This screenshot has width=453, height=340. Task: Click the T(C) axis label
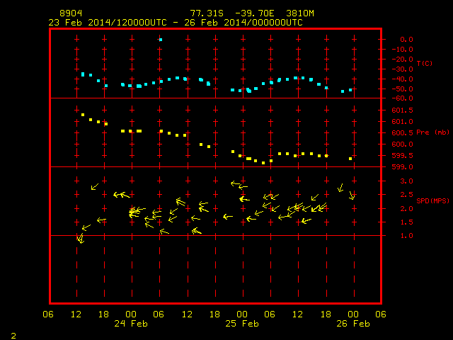425,63
